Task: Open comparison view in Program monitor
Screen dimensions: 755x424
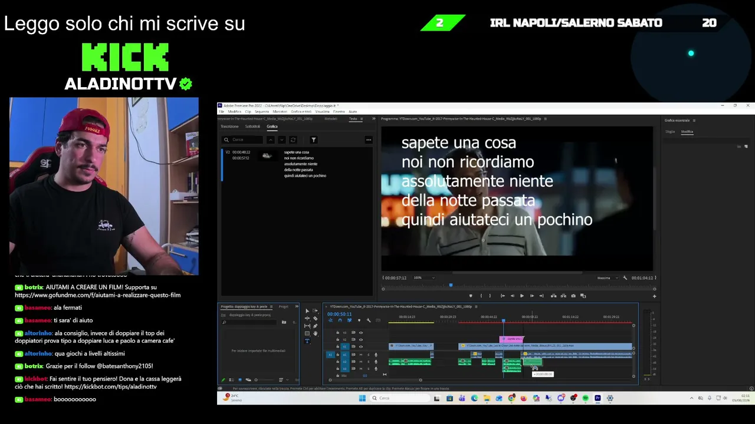Action: [x=583, y=296]
